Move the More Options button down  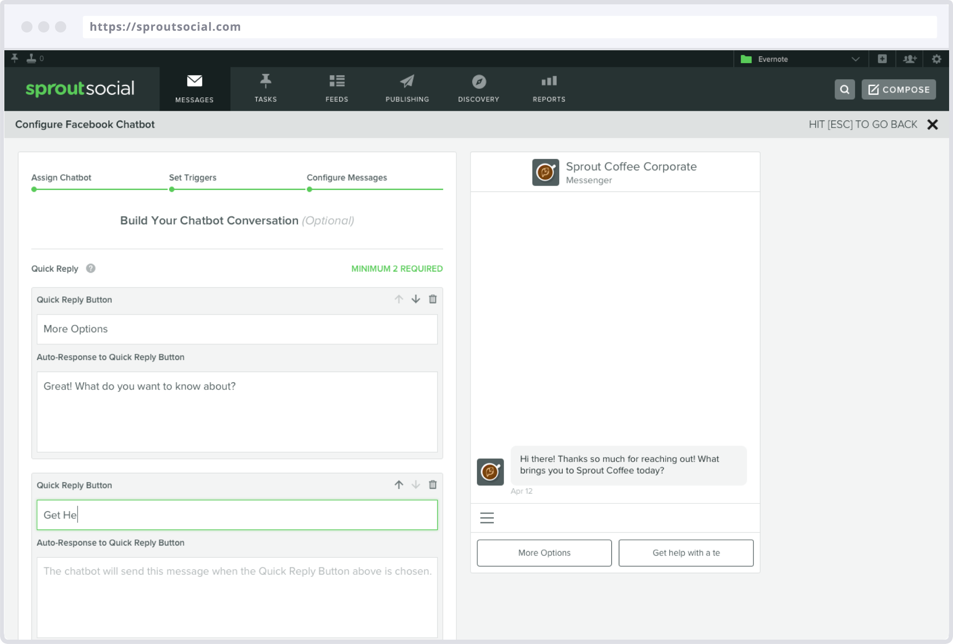coord(416,299)
